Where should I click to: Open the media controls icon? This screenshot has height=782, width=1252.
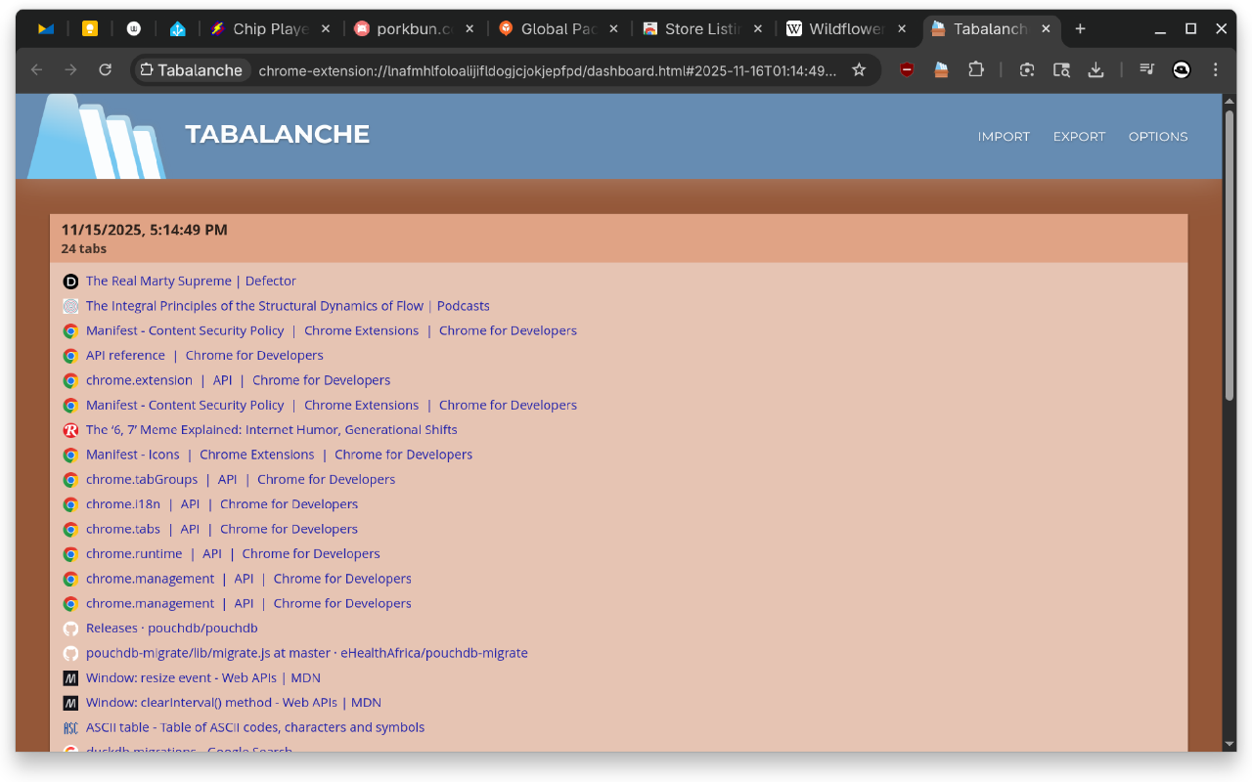pyautogui.click(x=1147, y=69)
